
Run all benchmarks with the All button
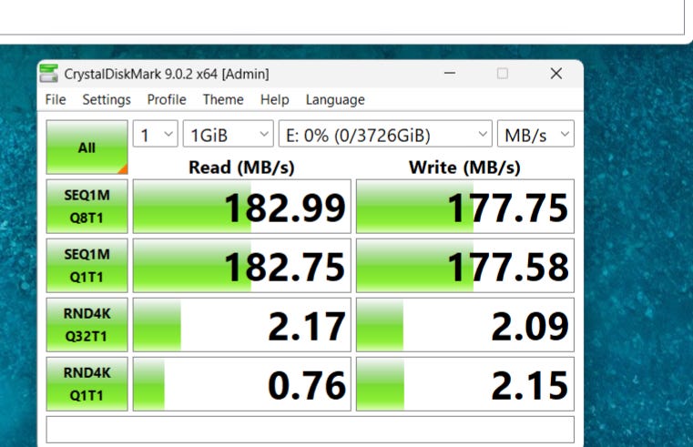87,147
